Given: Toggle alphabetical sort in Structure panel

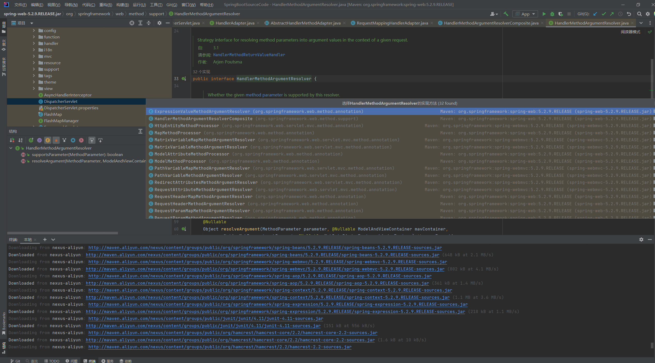Looking at the screenshot, I should [x=20, y=140].
